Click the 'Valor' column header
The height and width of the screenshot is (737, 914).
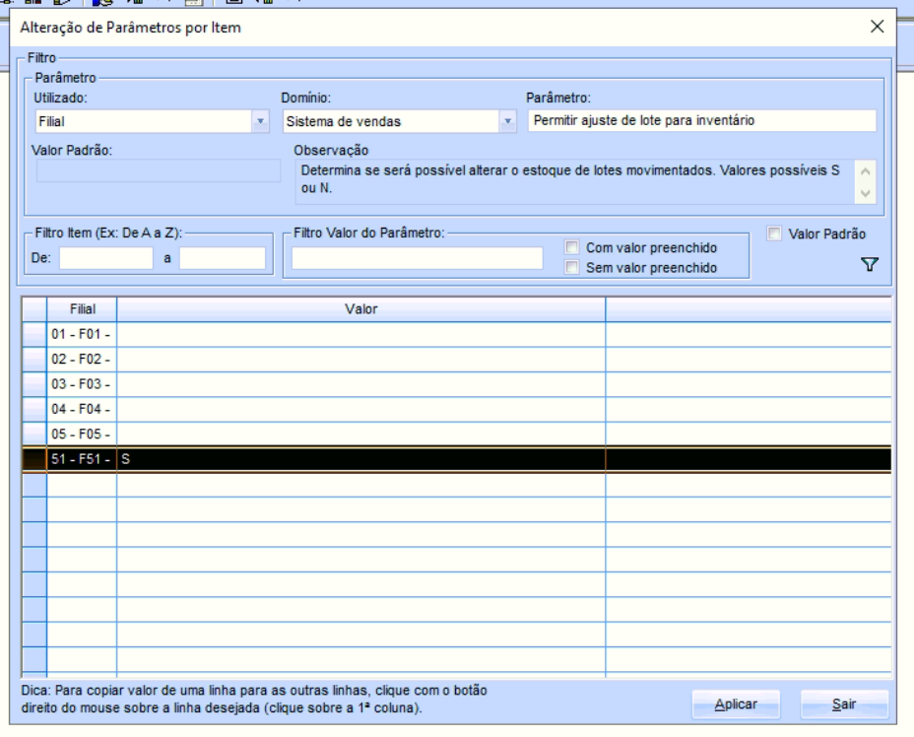coord(360,309)
